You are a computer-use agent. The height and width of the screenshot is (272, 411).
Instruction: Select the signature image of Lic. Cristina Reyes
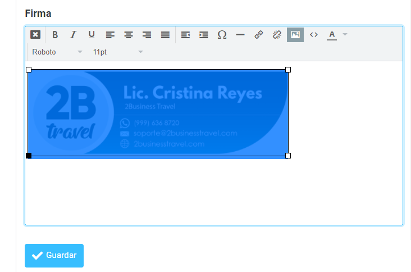(158, 113)
